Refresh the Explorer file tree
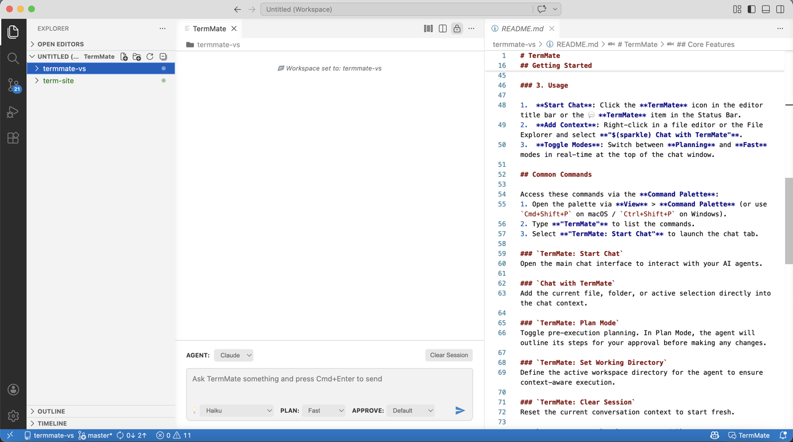 tap(150, 57)
